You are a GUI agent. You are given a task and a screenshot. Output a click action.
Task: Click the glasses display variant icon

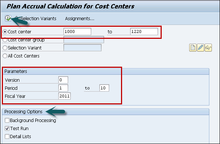[208, 48]
